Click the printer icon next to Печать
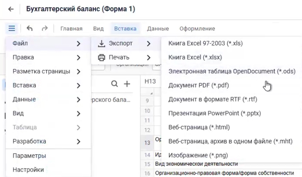The image size is (302, 177). tap(101, 58)
